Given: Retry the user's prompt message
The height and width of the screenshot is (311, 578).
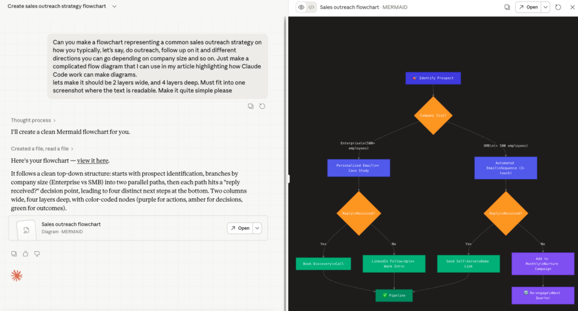Looking at the screenshot, I should pos(262,106).
